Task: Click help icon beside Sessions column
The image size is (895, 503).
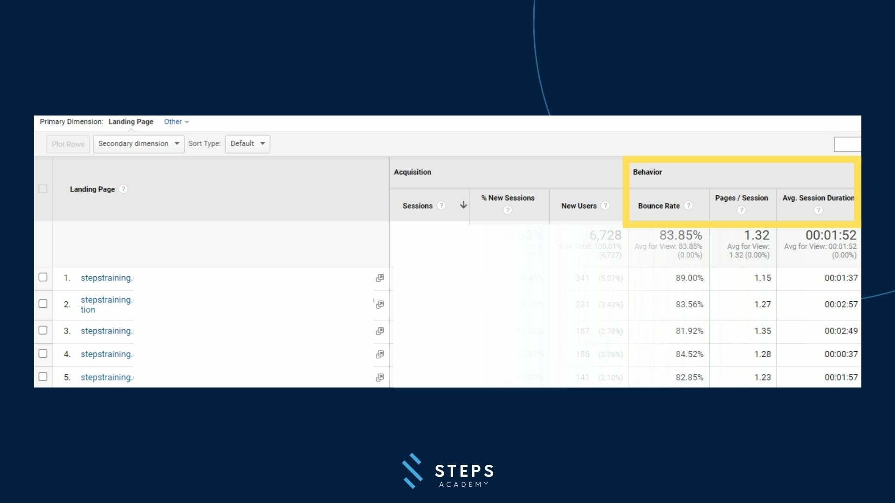Action: 441,206
